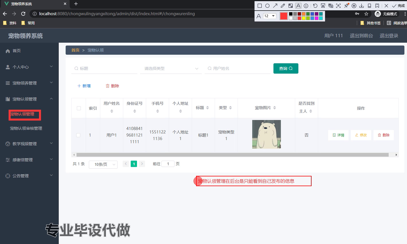Bookmark this page with the star icon
The width and height of the screenshot is (407, 244).
point(366,14)
